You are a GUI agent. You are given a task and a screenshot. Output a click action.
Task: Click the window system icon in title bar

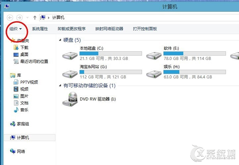coord(7,6)
